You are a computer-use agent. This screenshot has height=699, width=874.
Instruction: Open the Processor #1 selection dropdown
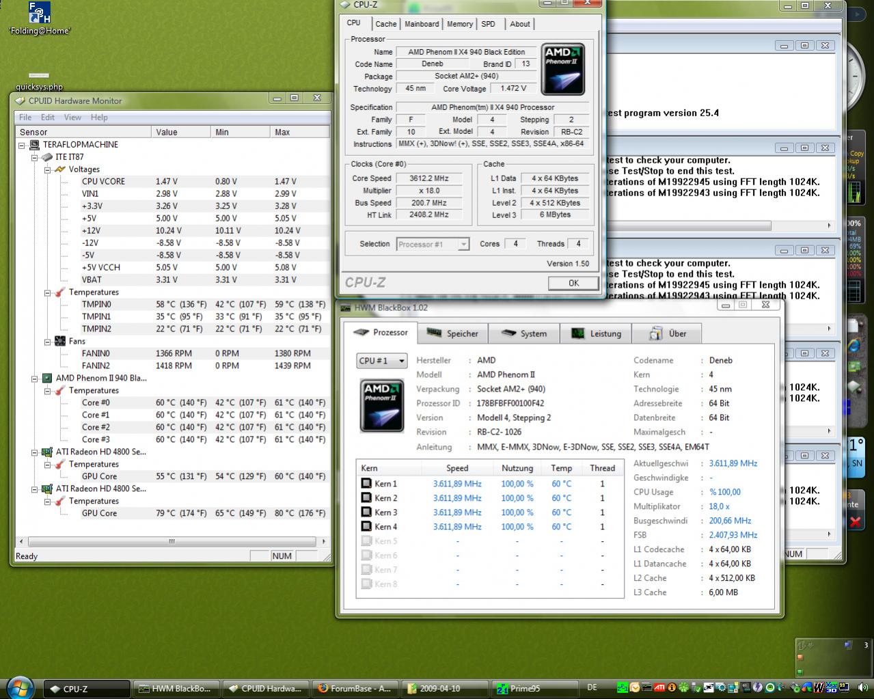(433, 244)
